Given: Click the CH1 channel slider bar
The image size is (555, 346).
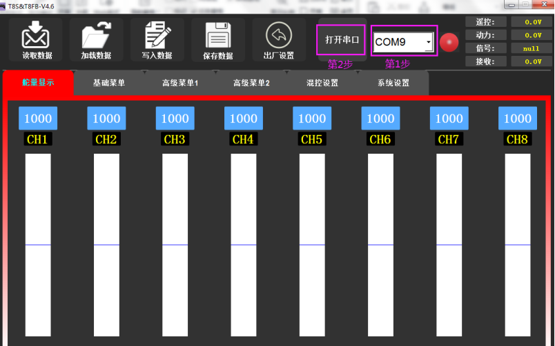Looking at the screenshot, I should tap(38, 245).
